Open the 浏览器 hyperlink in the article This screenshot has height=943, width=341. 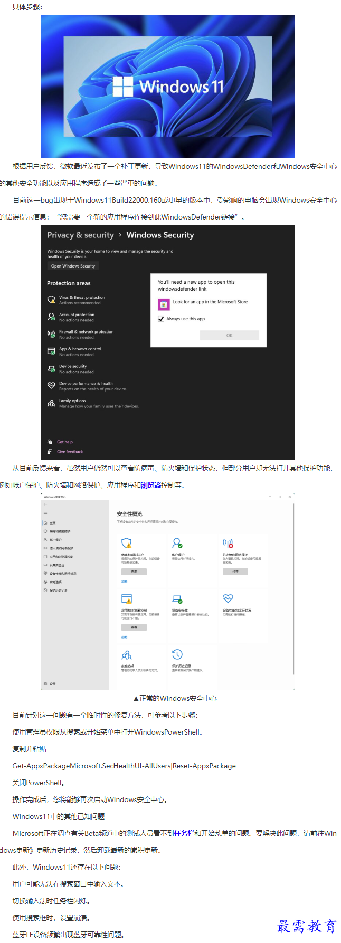coord(151,485)
